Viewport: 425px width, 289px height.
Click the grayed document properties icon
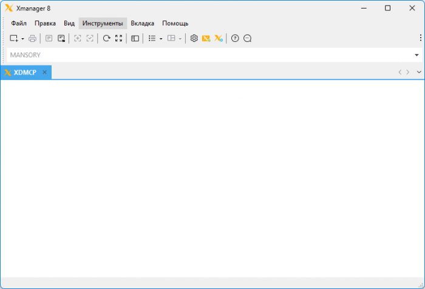click(49, 38)
